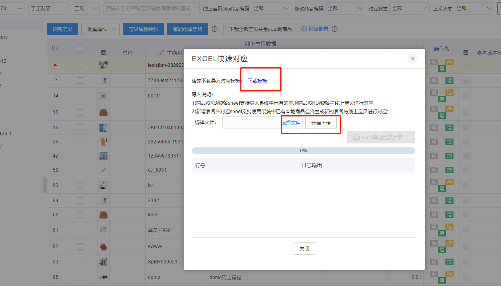Expand the 批量操作 dropdown arrow
Screen dimensions: 501x286
coord(114,29)
